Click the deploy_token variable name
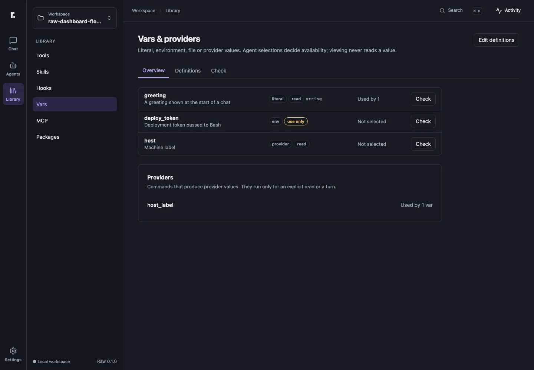This screenshot has width=534, height=370. [161, 118]
